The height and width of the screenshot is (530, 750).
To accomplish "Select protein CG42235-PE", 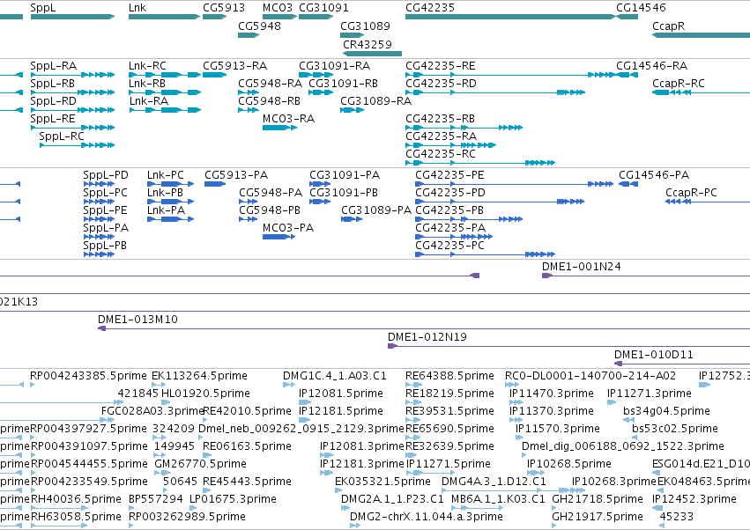I will (514, 184).
